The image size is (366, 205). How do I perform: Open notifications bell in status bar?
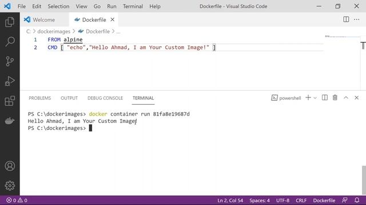point(357,200)
